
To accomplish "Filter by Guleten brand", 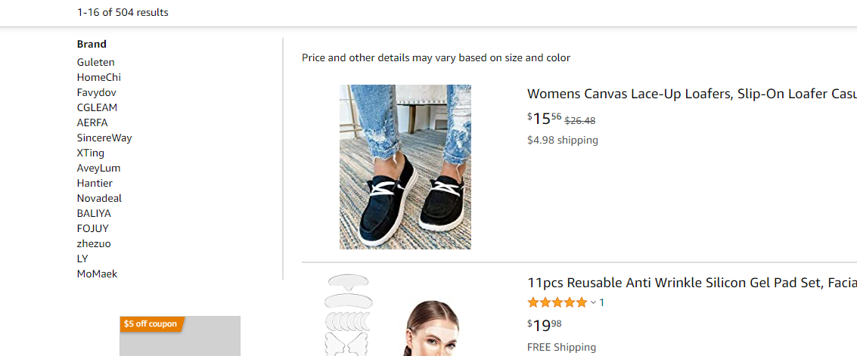I will coord(96,62).
